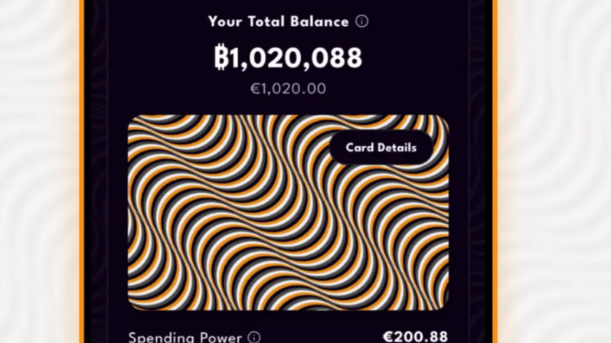
Task: Click the Bitcoin symbol before the balance
Action: pyautogui.click(x=221, y=57)
